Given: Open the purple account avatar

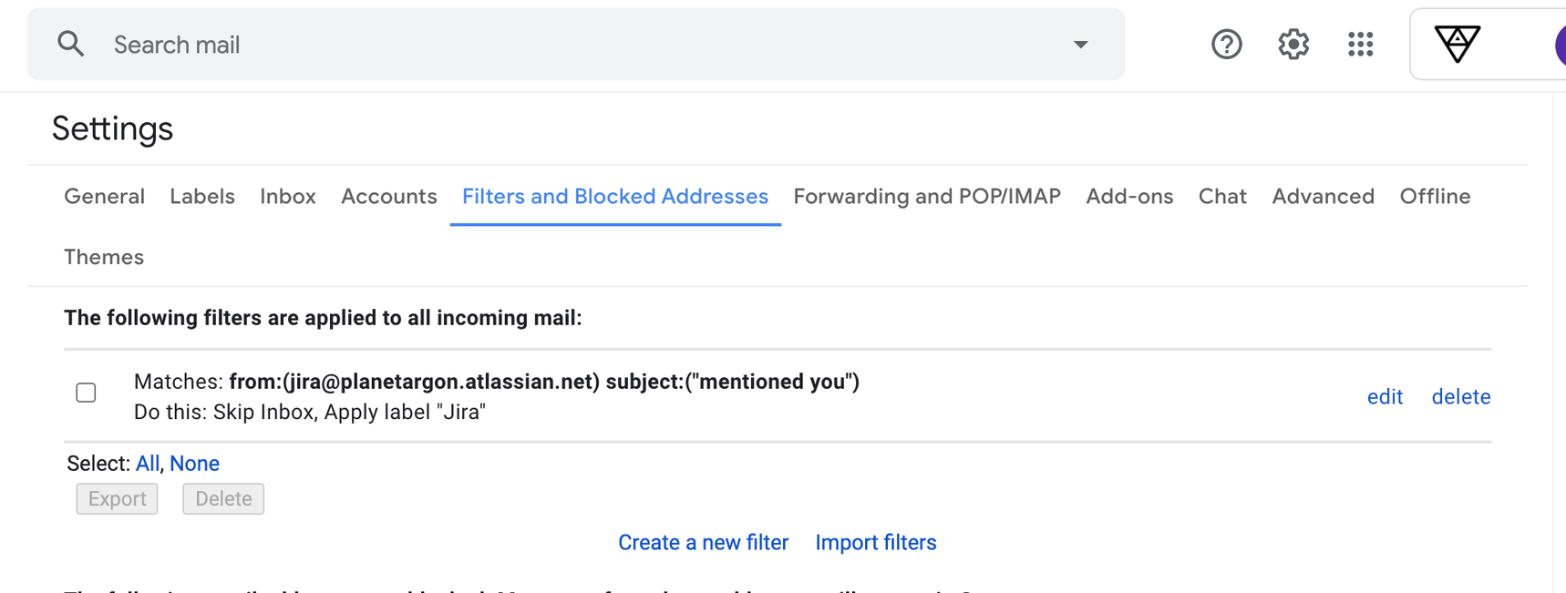Looking at the screenshot, I should click(x=1560, y=45).
